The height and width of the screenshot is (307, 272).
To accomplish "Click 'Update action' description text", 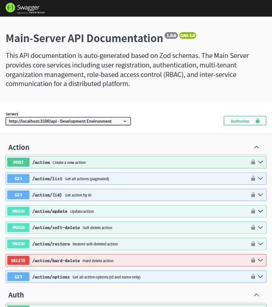I will (82, 211).
